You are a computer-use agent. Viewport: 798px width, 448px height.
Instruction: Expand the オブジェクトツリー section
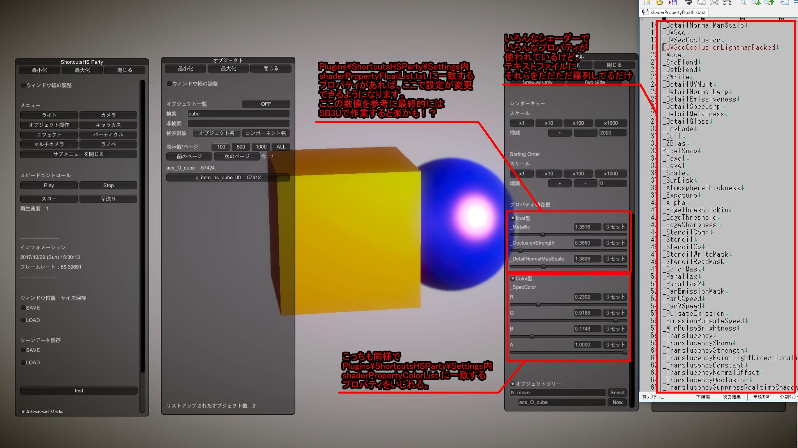(x=513, y=384)
